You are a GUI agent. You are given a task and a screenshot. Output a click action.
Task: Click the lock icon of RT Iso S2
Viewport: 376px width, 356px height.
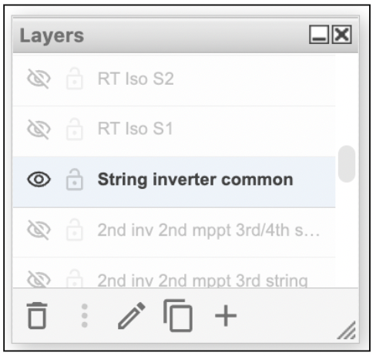tap(75, 79)
